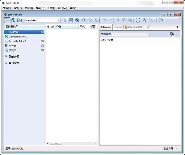Screen dimensions: 185x155
Task: Click the horizontal scrollbar thumb
Action: (x=56, y=144)
